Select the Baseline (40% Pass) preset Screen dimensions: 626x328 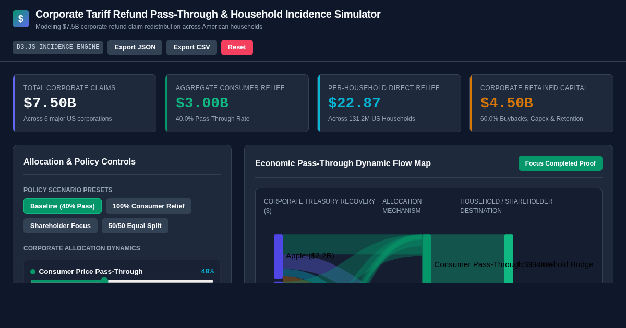[x=63, y=206]
